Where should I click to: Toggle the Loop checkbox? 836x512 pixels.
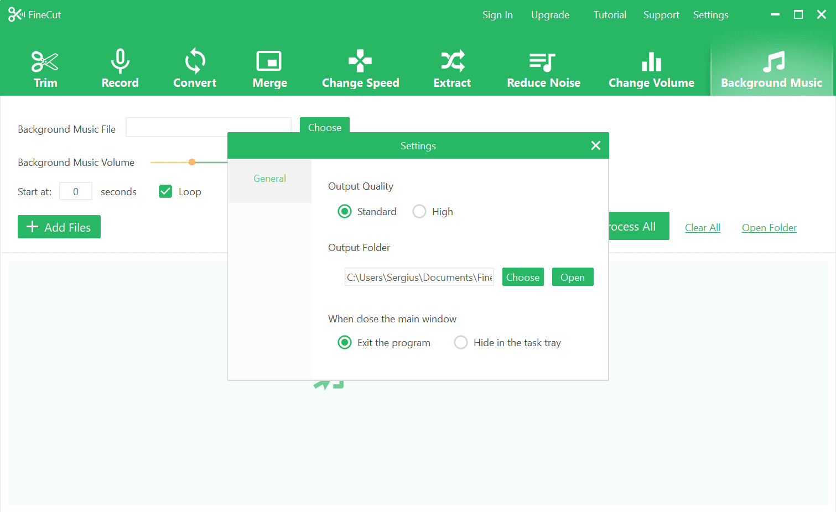click(165, 191)
